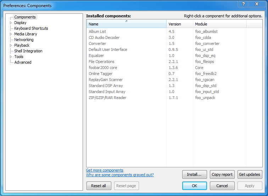This screenshot has height=196, width=268.
Task: Sort components by Version column header
Action: click(x=180, y=24)
